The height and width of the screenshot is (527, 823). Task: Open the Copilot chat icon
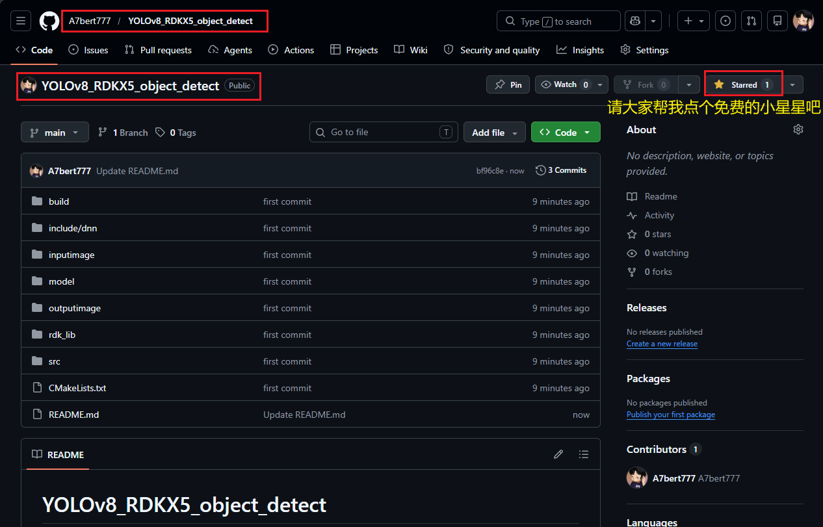(x=634, y=21)
